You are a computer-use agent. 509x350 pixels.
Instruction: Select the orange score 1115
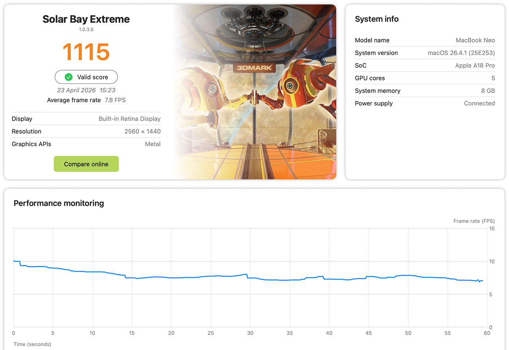pos(86,52)
